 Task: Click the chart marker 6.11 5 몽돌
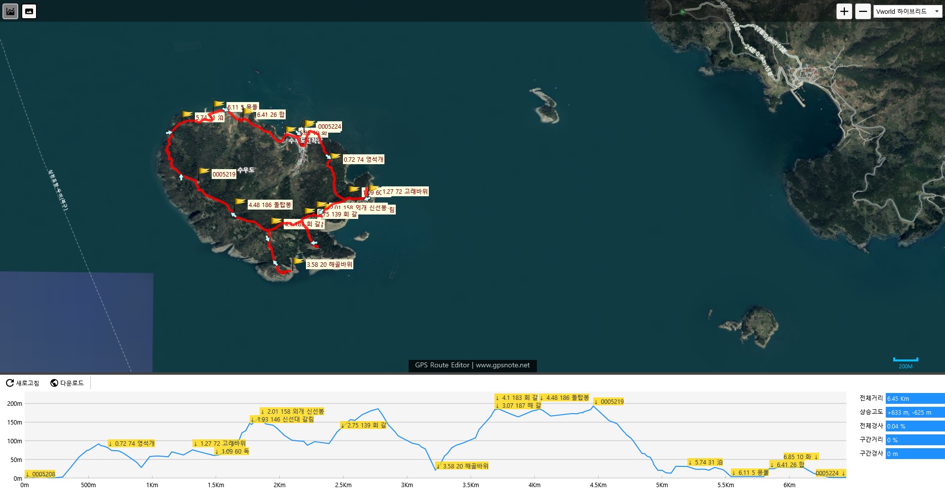click(751, 472)
